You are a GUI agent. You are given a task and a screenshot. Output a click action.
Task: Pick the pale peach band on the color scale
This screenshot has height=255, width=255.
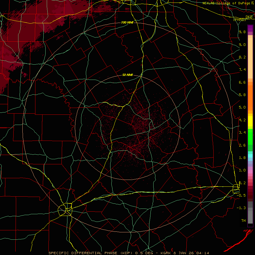point(250,58)
